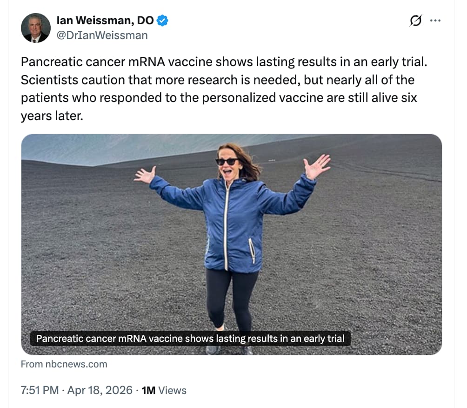Click the phrase "years later." ending the tweet

pos(51,116)
